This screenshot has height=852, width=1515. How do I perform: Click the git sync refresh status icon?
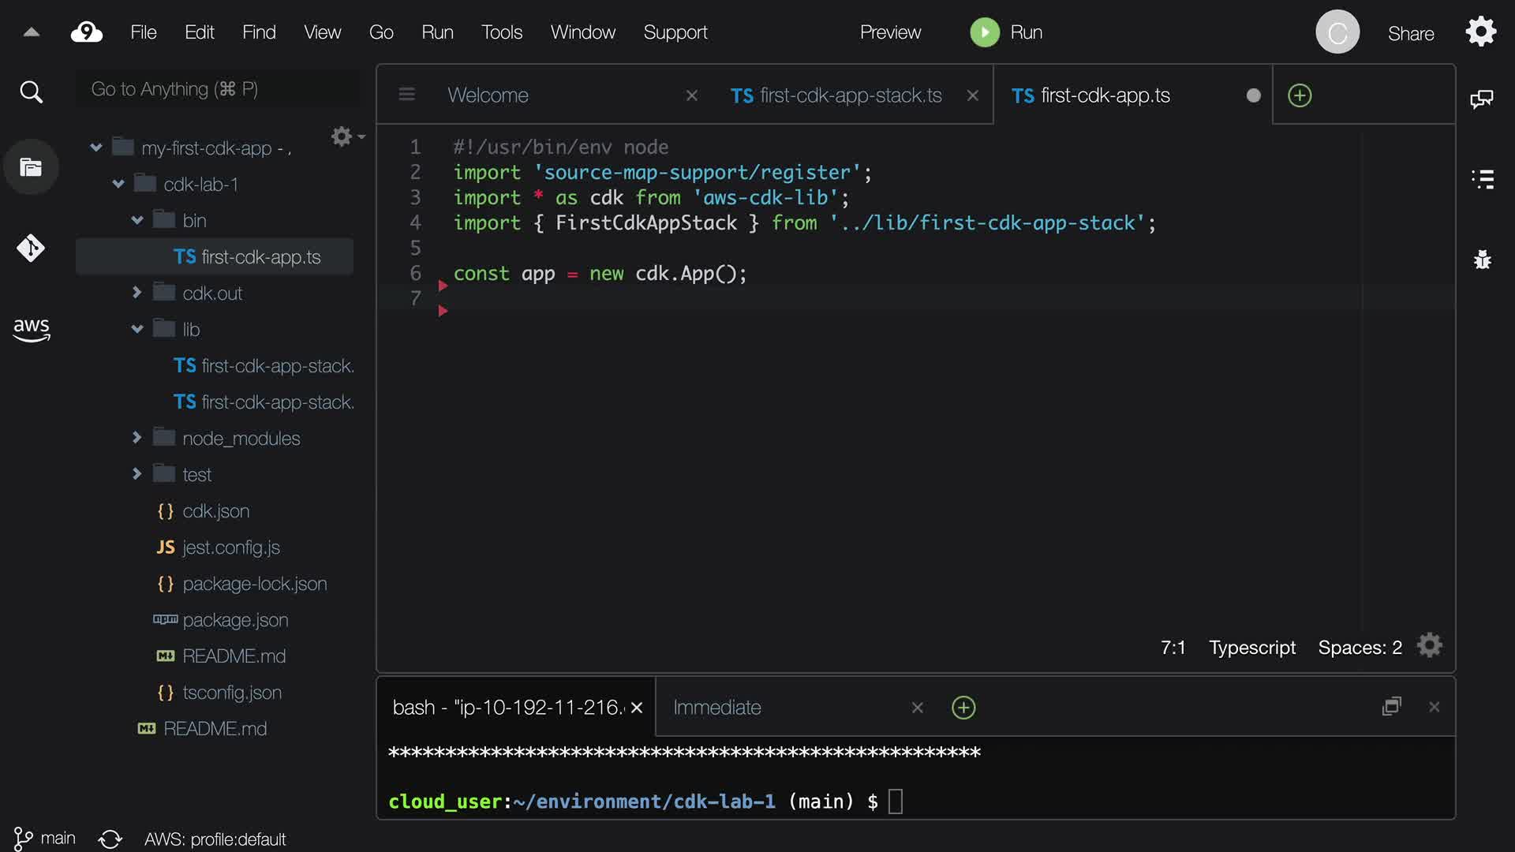tap(110, 839)
